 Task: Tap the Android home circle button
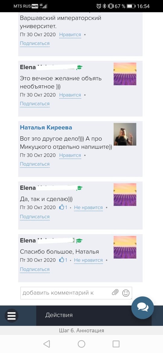tap(81, 344)
